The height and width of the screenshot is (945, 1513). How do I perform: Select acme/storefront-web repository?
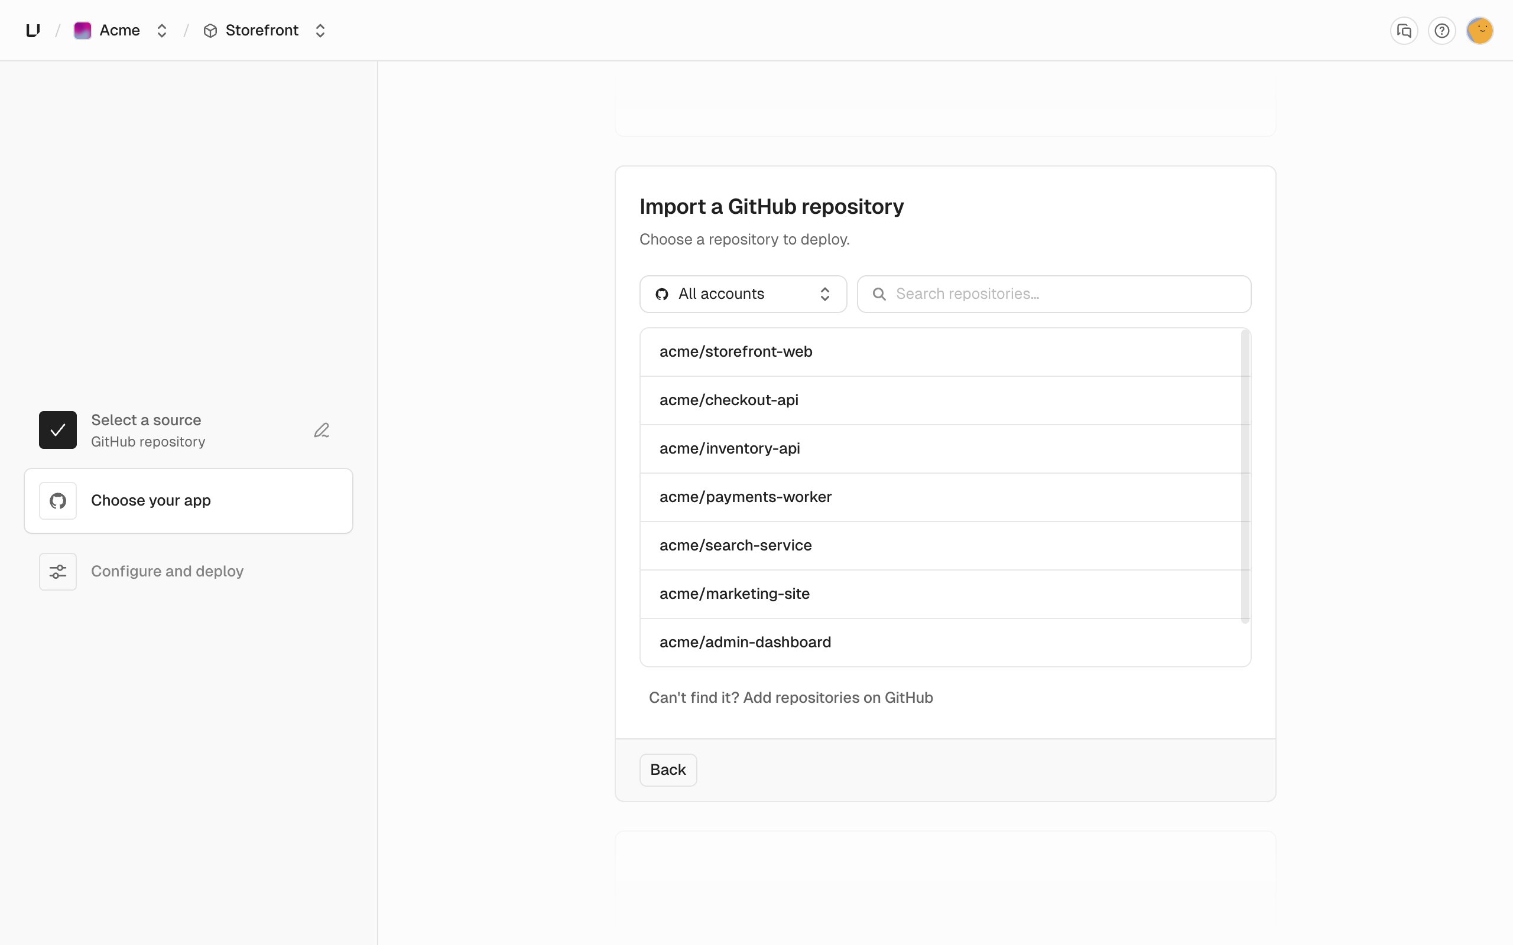point(941,352)
